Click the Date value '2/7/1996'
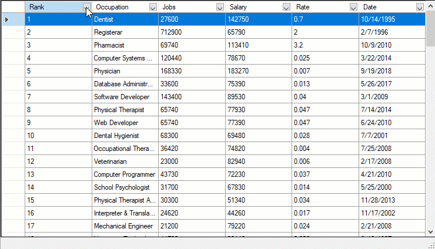The width and height of the screenshot is (435, 249). [x=392, y=32]
